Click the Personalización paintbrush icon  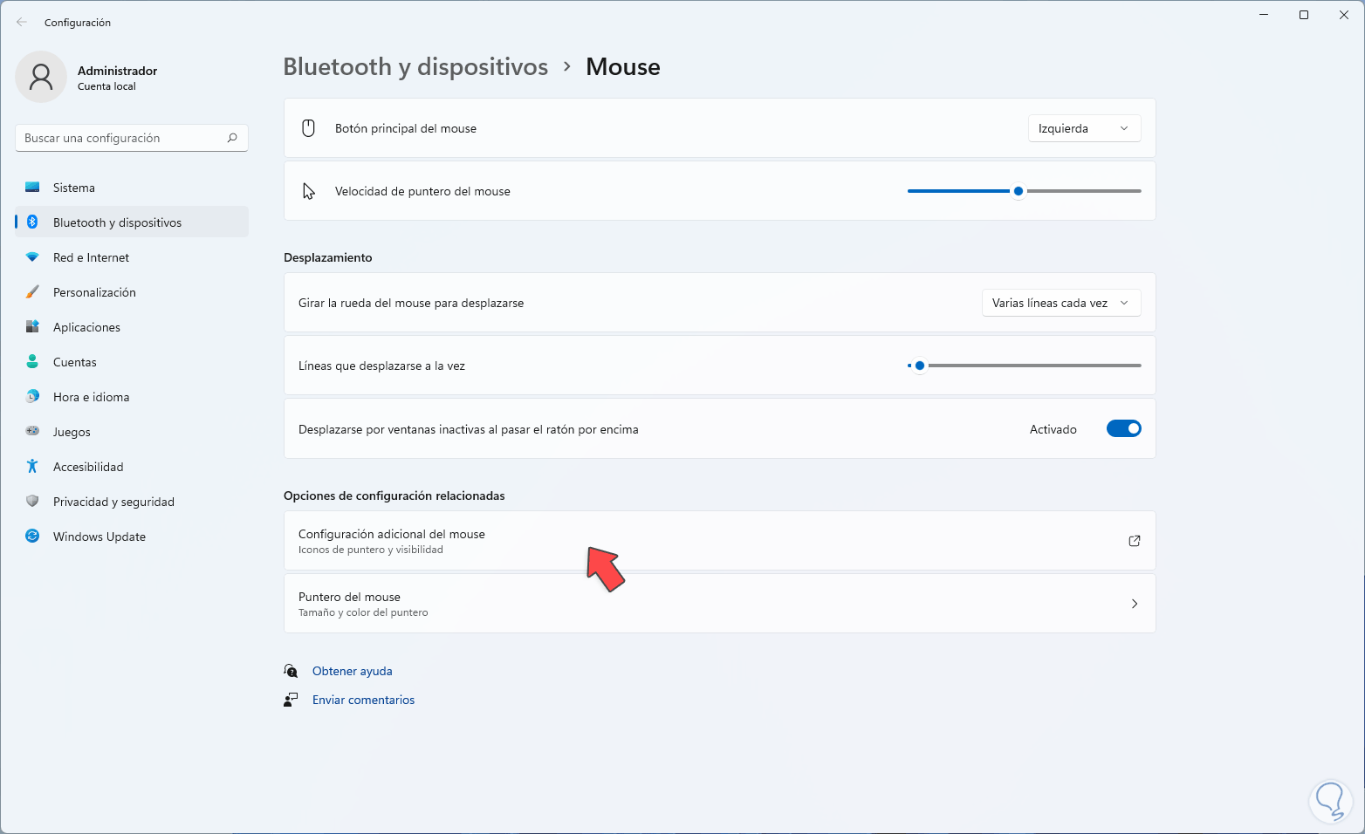[32, 292]
